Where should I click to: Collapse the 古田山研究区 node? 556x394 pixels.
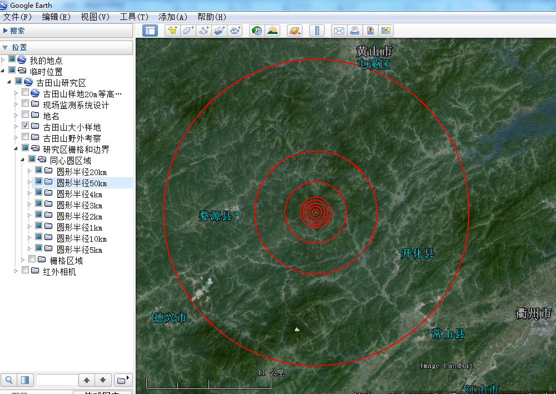coord(9,82)
